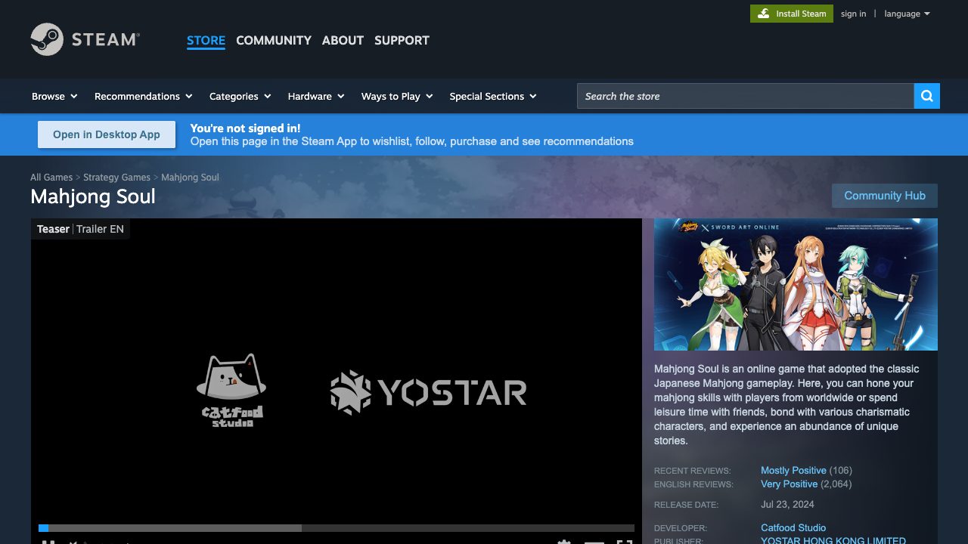This screenshot has height=544, width=968.
Task: Click the "Open this page in the Steam App" message
Action: pyautogui.click(x=412, y=141)
